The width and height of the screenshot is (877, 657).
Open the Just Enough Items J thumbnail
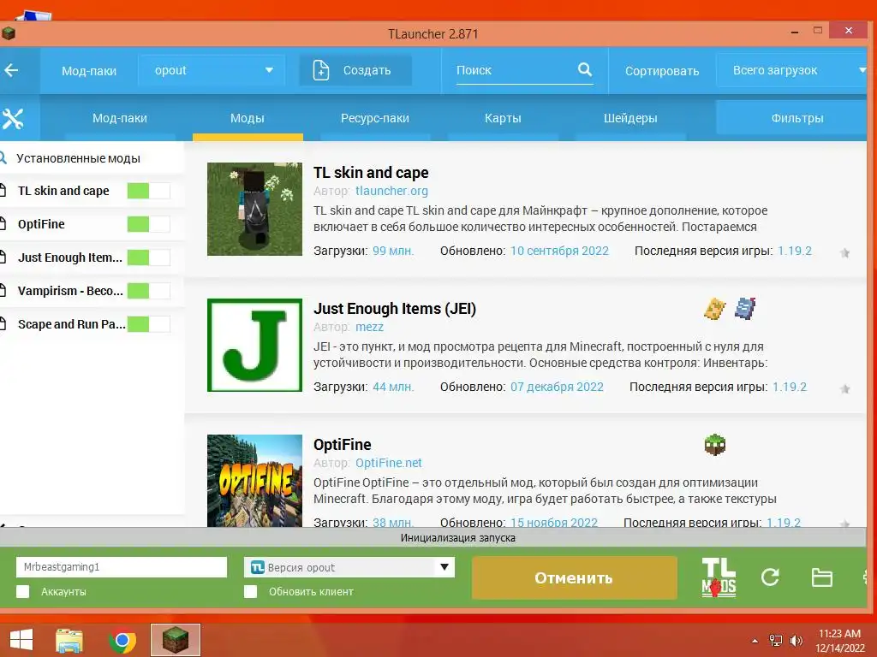click(x=254, y=345)
